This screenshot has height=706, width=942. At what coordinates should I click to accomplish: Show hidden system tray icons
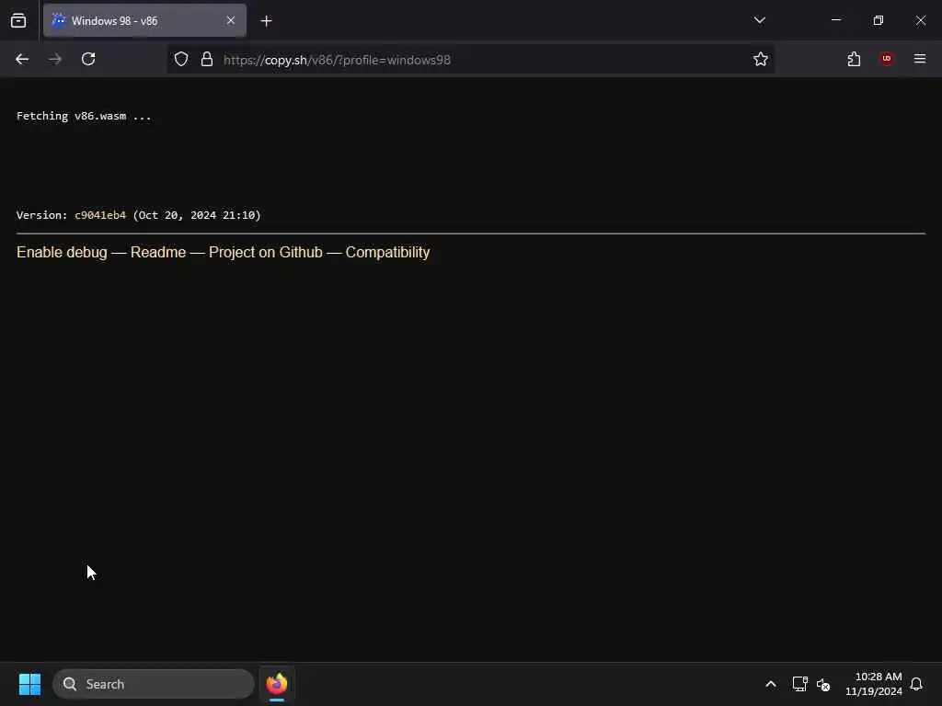pos(771,684)
